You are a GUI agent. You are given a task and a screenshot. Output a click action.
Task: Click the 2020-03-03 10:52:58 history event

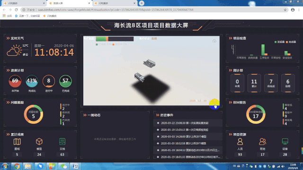point(188,143)
